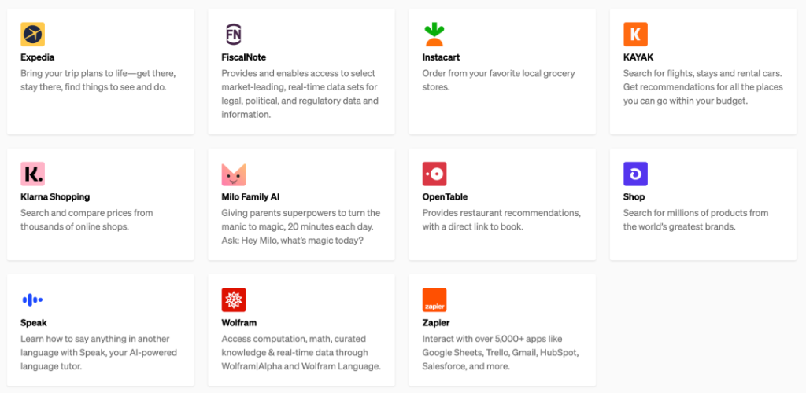Image resolution: width=806 pixels, height=393 pixels.
Task: Select the Wolfram plugin name
Action: point(239,322)
